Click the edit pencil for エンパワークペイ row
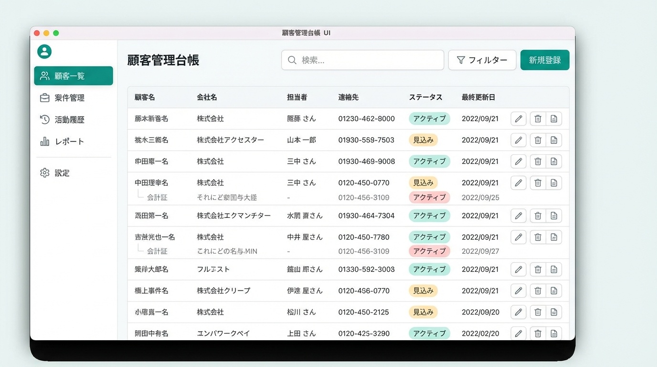 pyautogui.click(x=518, y=333)
